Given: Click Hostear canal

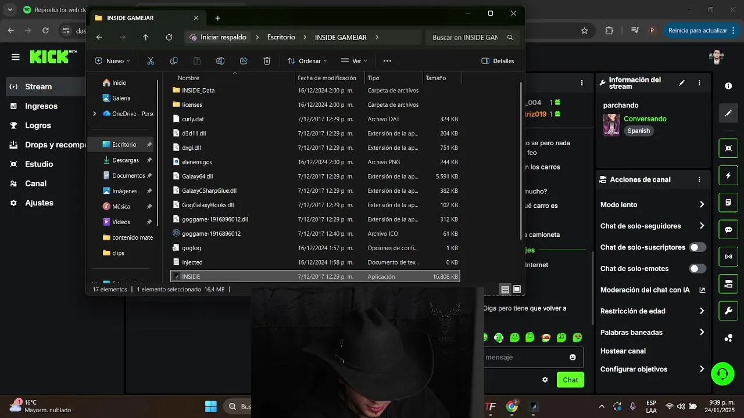Looking at the screenshot, I should 623,351.
